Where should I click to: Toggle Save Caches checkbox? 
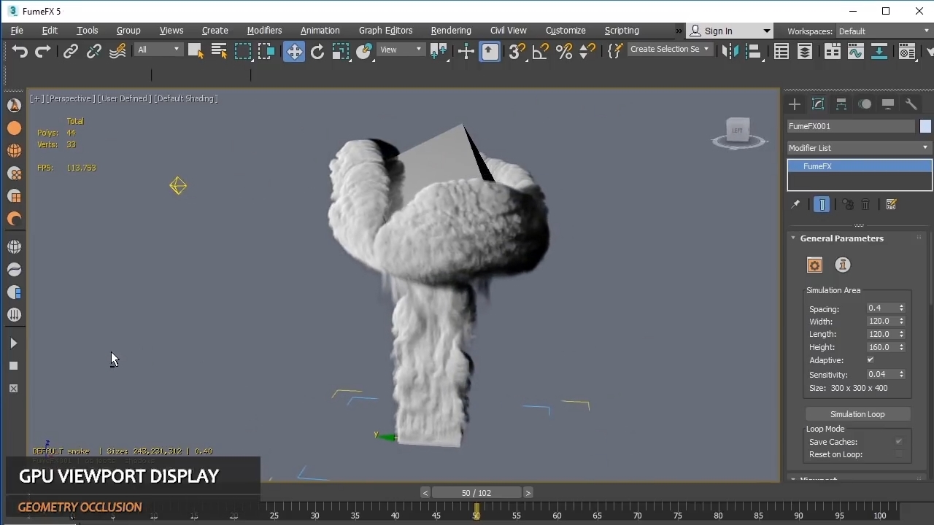point(898,442)
